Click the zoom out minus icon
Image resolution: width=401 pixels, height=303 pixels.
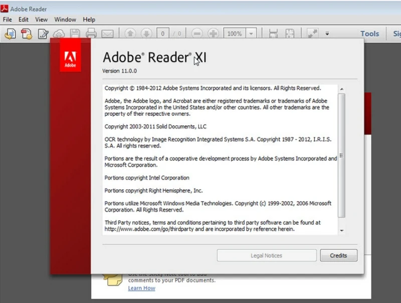coord(197,34)
